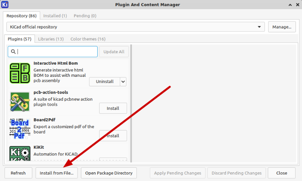Switch to the Pending (0) tab
Screen dimensions: 302x181
coord(85,16)
